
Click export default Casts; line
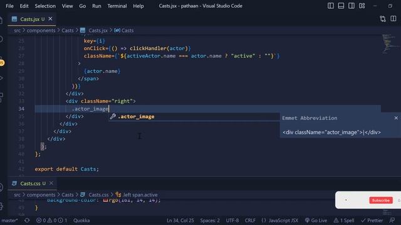pyautogui.click(x=67, y=169)
